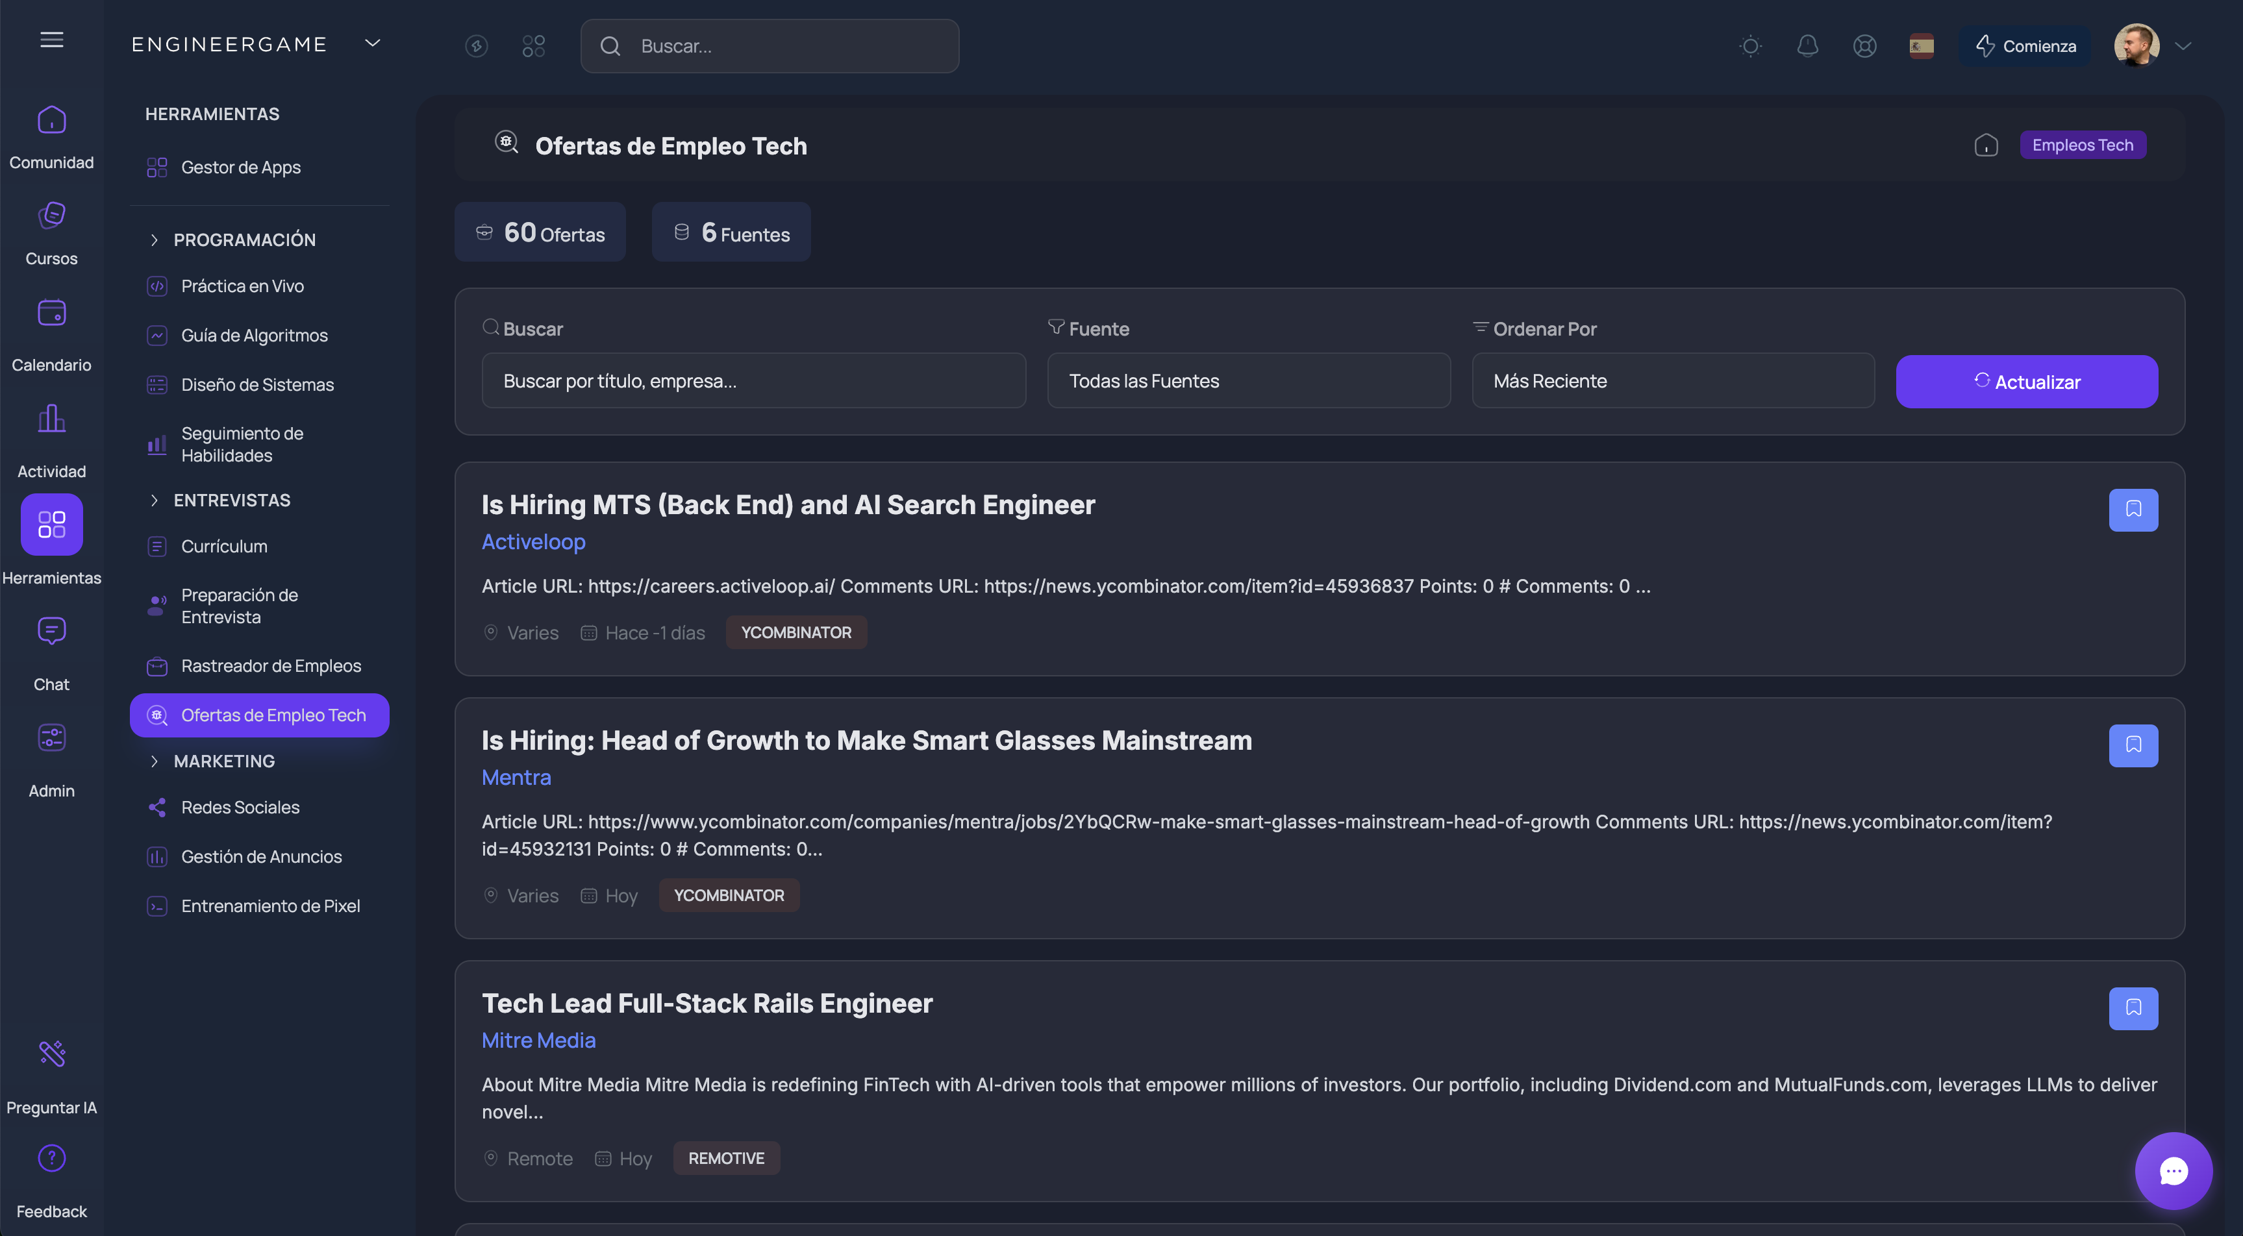Expand the ENTREVISTAS section
Viewport: 2243px width, 1236px height.
pos(231,500)
